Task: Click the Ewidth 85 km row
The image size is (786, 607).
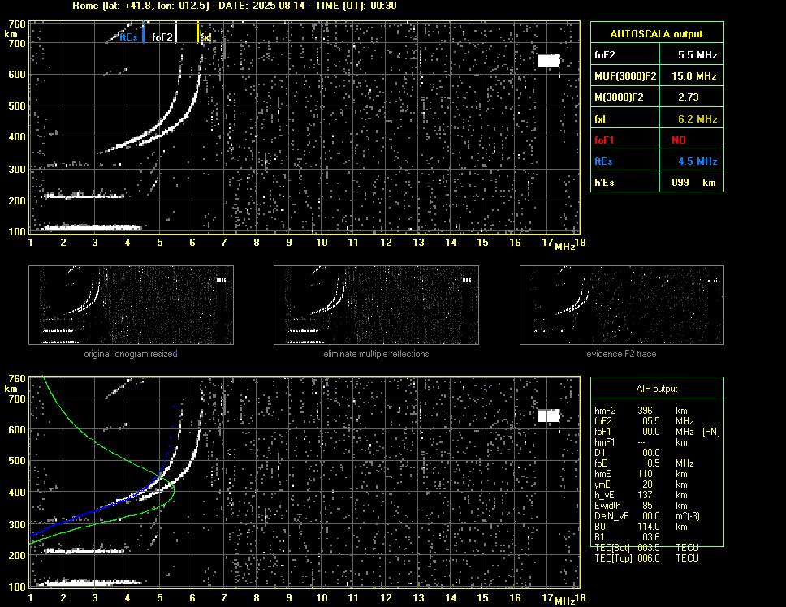Action: pos(641,506)
